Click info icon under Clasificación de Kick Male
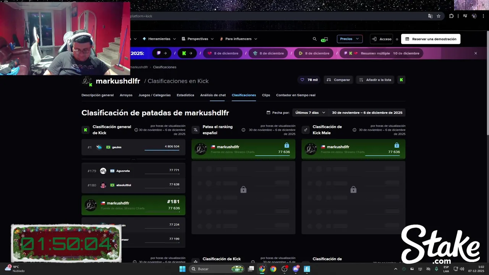Image resolution: width=489 pixels, height=275 pixels. [355, 130]
